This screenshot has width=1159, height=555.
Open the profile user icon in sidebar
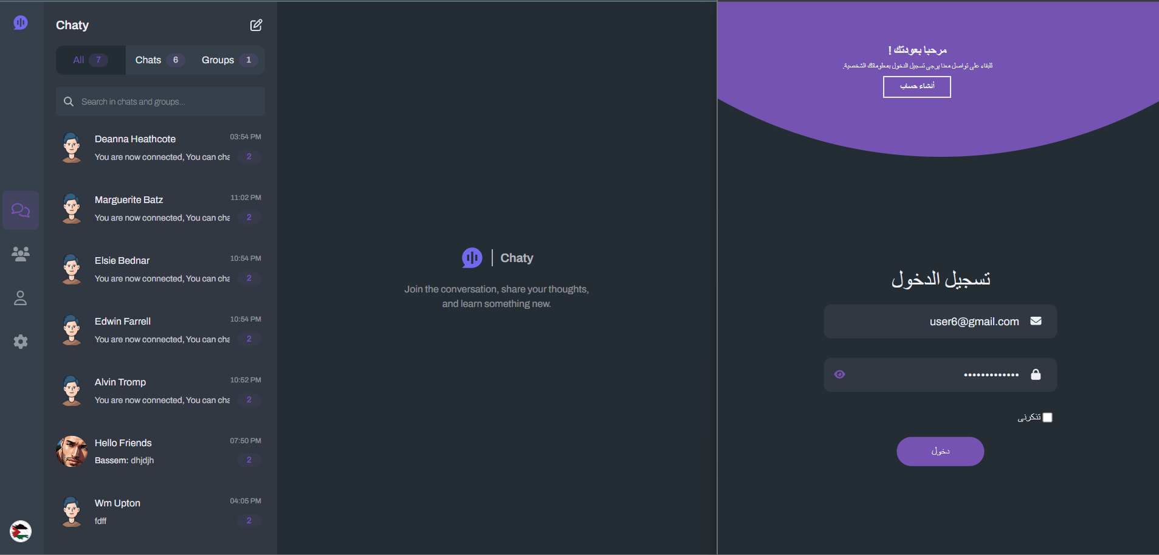pyautogui.click(x=21, y=298)
